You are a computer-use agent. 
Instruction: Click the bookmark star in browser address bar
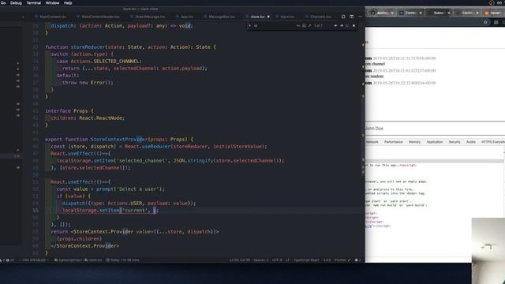coord(486,22)
